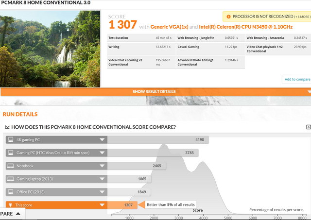This screenshot has width=311, height=220.
Task: Click the 4198 score bar value
Action: click(200, 140)
